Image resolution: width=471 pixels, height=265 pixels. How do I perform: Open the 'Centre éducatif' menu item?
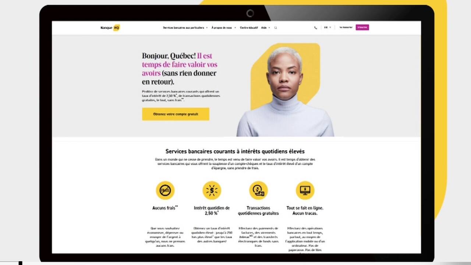[x=249, y=28]
